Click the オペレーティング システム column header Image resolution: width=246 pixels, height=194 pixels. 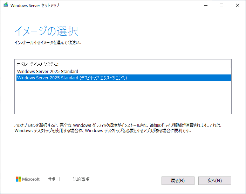click(37, 64)
